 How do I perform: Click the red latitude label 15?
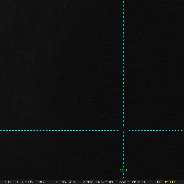point(123,130)
